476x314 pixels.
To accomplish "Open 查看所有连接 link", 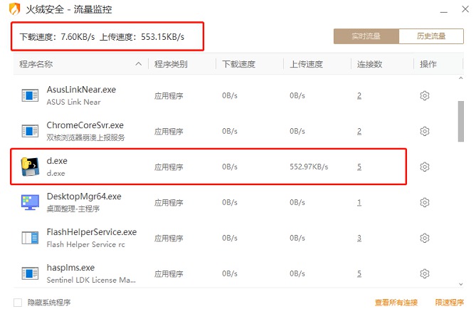I will click(396, 303).
